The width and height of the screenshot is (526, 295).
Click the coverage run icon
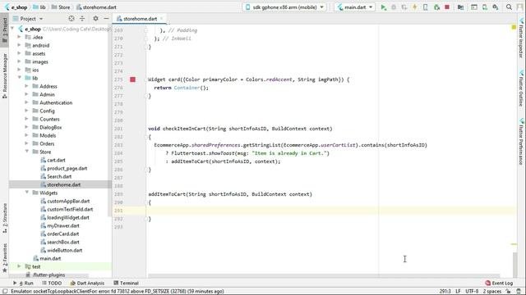coord(404,7)
